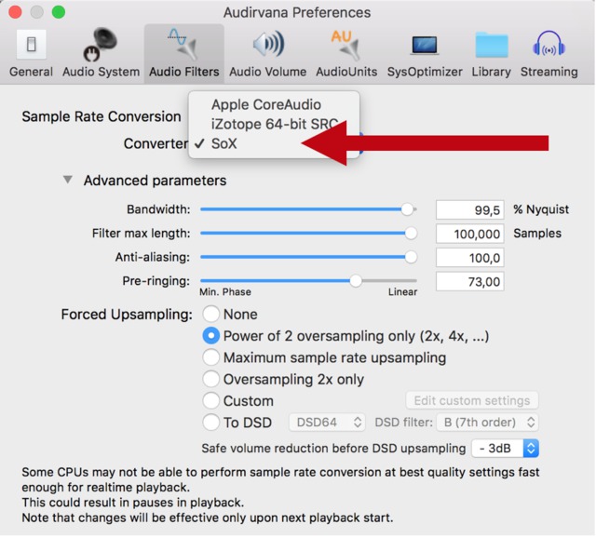Open the Streaming headphones icon
Image resolution: width=596 pixels, height=538 pixels.
(x=549, y=44)
